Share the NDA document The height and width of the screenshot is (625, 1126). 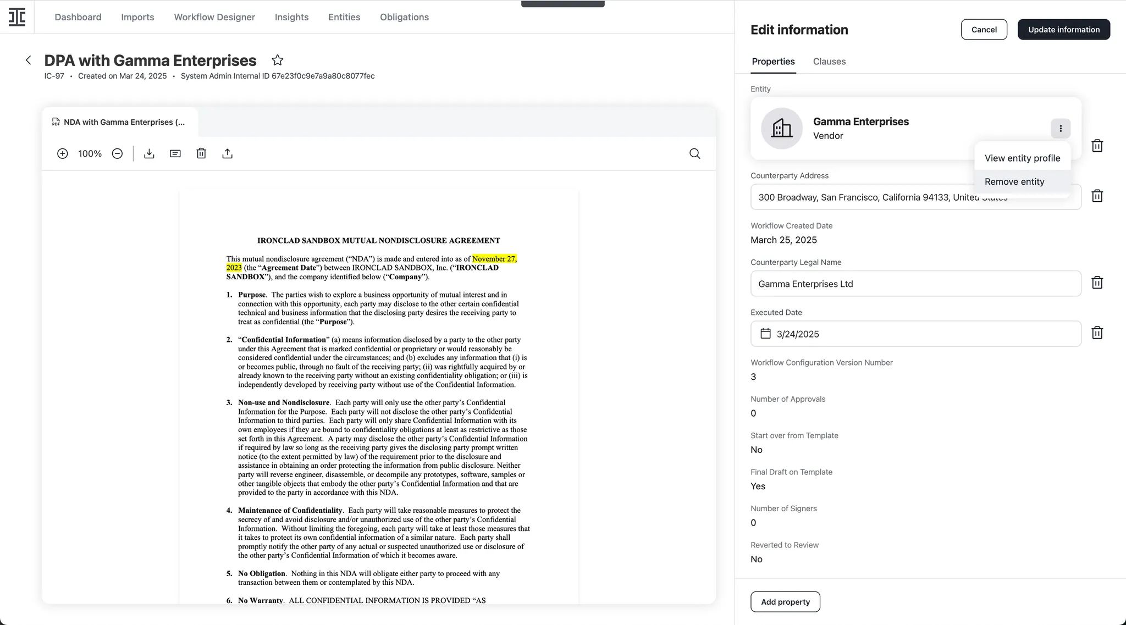pyautogui.click(x=228, y=153)
